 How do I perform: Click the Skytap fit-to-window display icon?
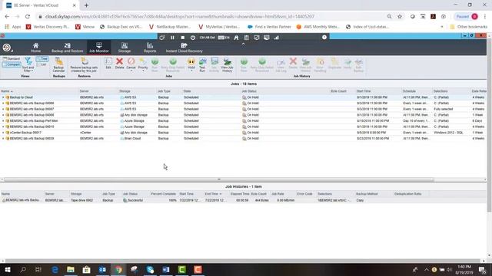tap(256, 38)
